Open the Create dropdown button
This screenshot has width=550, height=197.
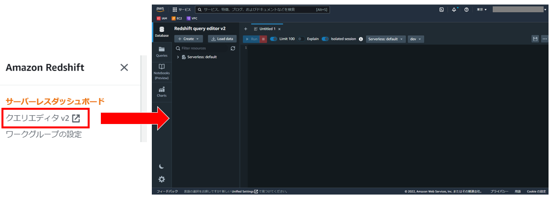click(189, 39)
